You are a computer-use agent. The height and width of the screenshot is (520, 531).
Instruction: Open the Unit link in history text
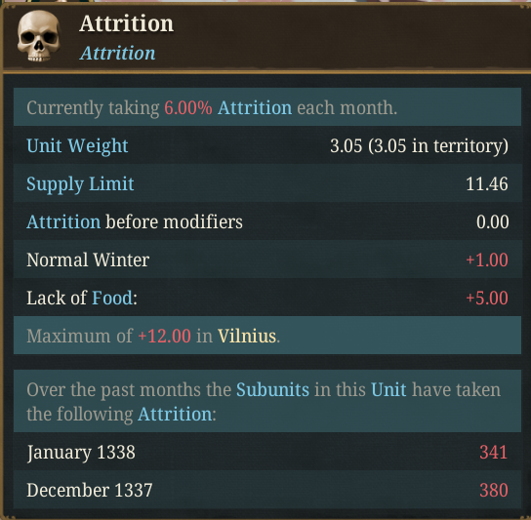click(x=388, y=389)
